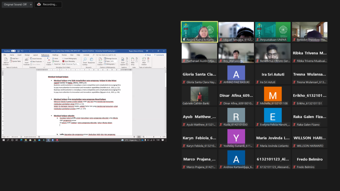Open Smart Lookup in Research group

(x=85, y=60)
